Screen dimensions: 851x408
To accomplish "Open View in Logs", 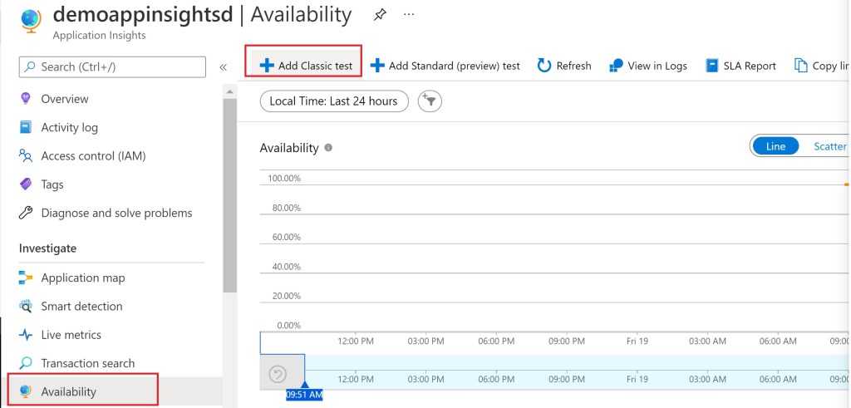I will coord(648,66).
